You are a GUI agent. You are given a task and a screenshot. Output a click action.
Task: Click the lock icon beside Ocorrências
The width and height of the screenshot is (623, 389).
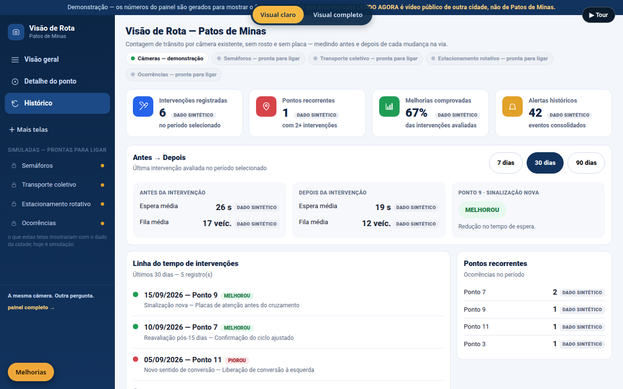[x=14, y=223]
